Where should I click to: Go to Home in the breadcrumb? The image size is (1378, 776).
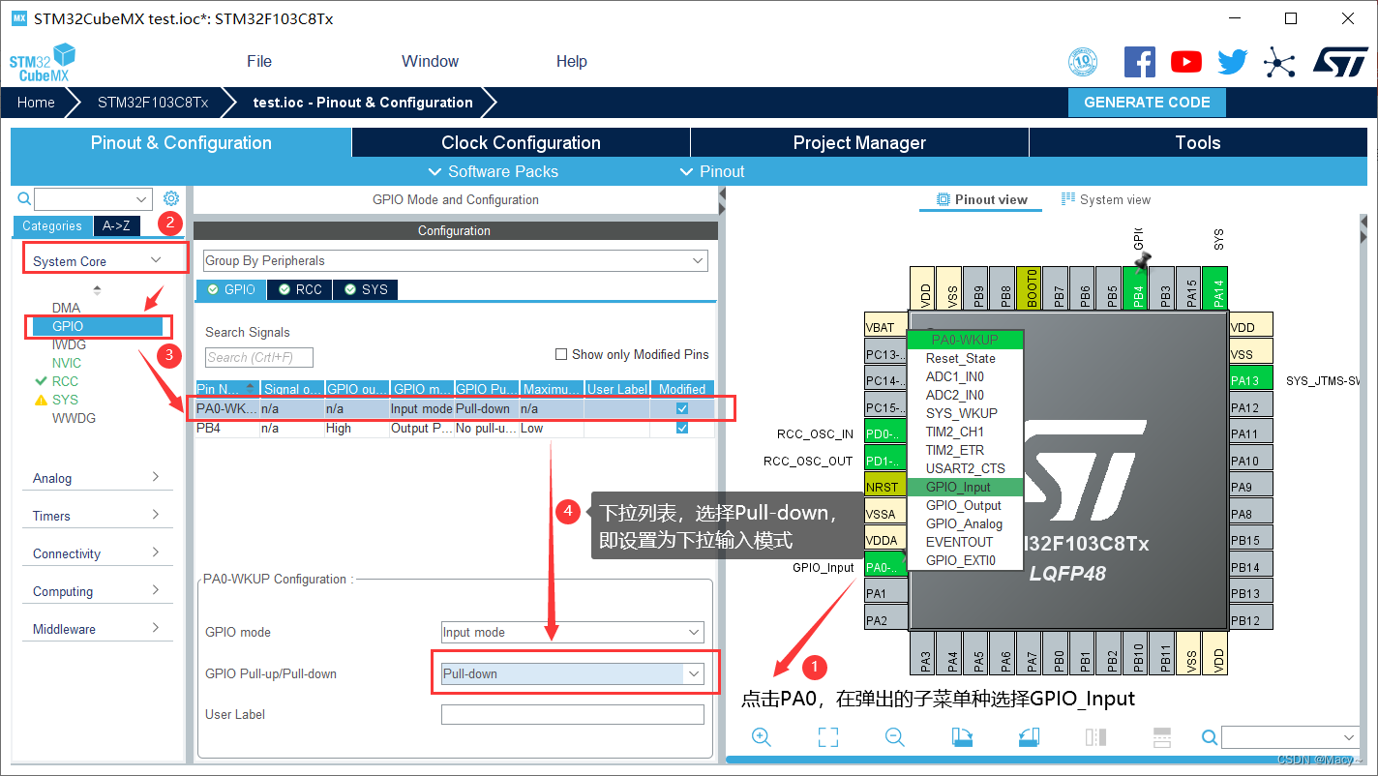click(36, 102)
